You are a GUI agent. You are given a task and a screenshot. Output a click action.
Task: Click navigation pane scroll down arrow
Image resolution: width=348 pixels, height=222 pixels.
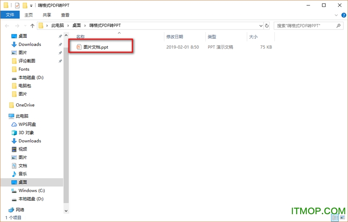click(x=66, y=211)
